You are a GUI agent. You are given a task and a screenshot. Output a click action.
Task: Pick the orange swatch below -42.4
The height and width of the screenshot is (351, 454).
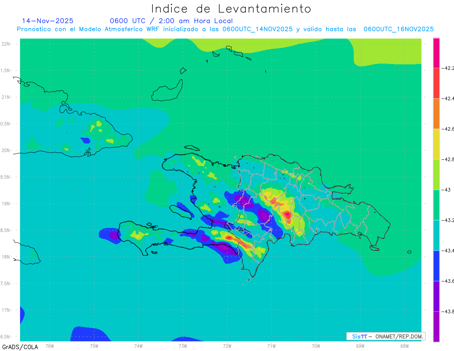pyautogui.click(x=436, y=114)
